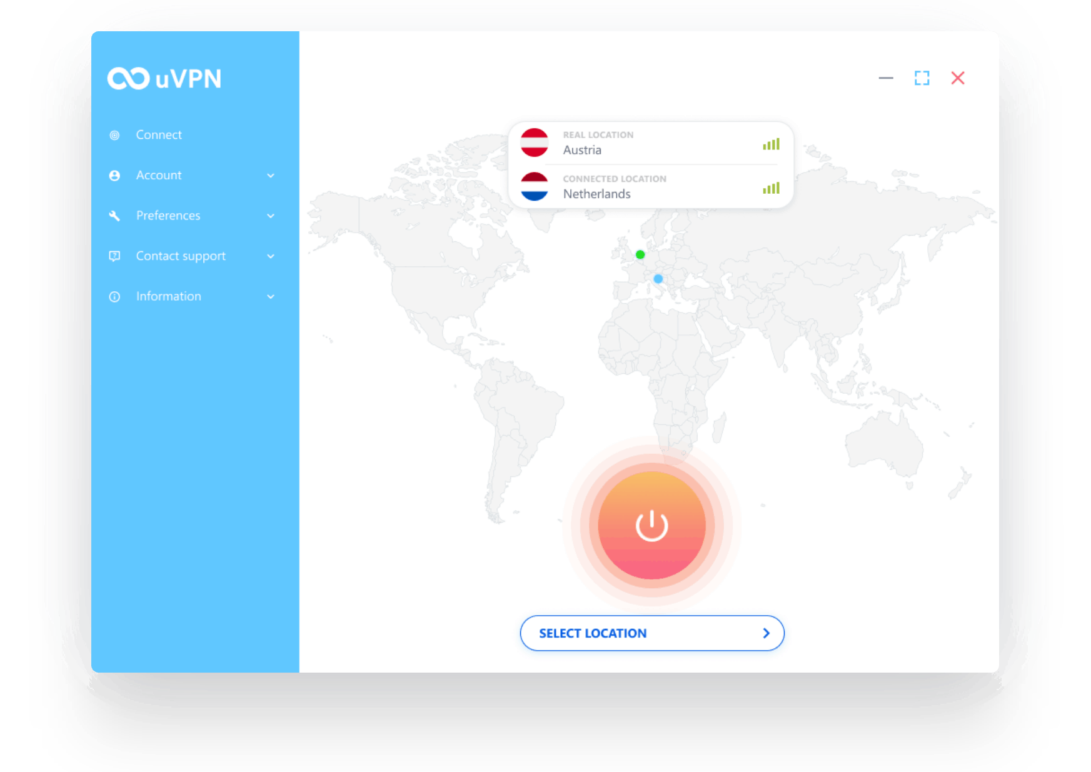This screenshot has height=772, width=1091.
Task: Click the Information circle icon
Action: (x=114, y=297)
